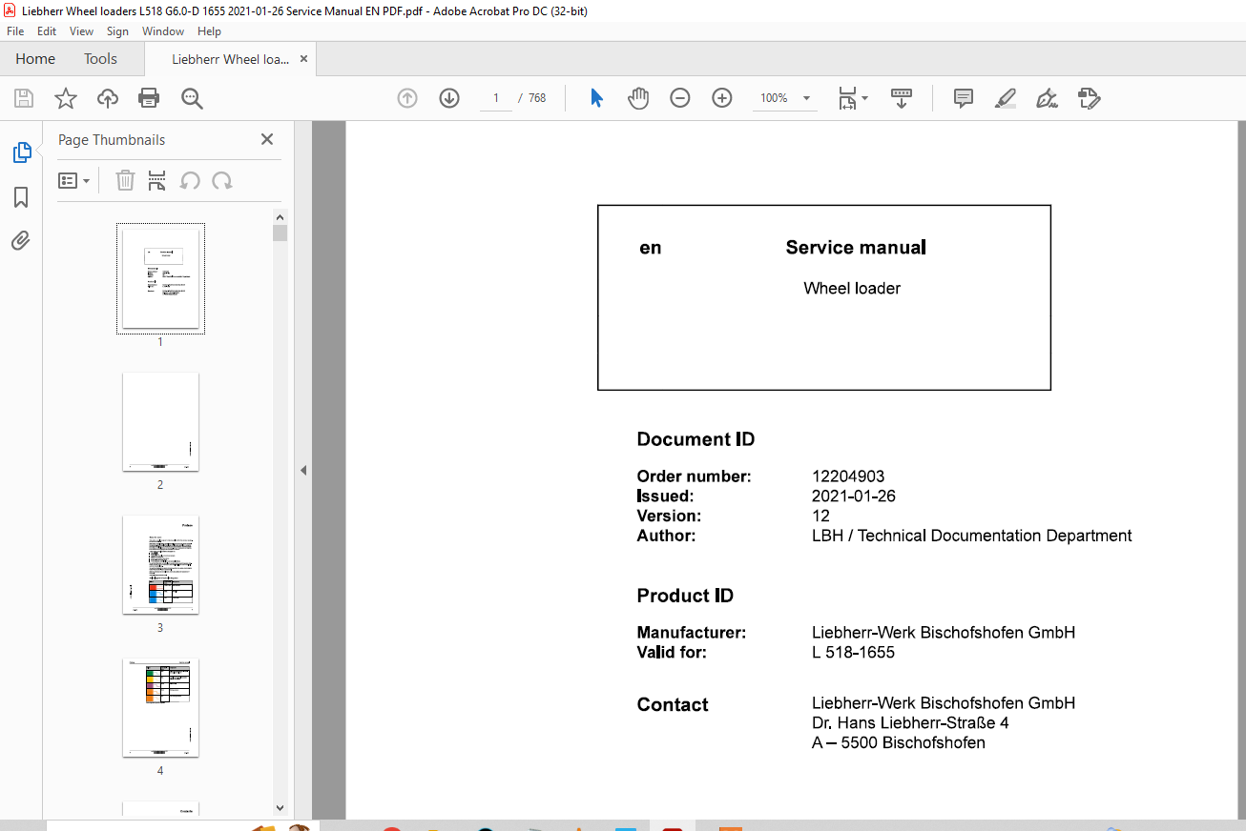Open the Bookmarks sidebar icon
Image resolution: width=1246 pixels, height=831 pixels.
(x=21, y=197)
